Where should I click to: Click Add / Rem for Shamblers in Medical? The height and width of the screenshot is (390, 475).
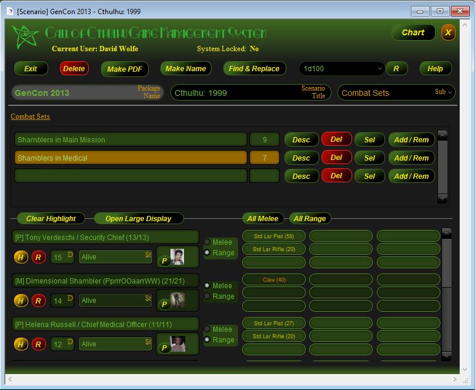(x=412, y=158)
